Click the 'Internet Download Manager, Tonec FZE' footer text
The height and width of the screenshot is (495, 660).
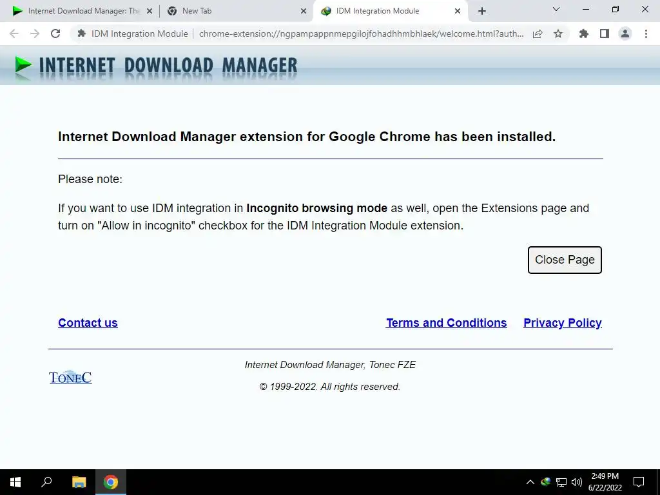[330, 365]
